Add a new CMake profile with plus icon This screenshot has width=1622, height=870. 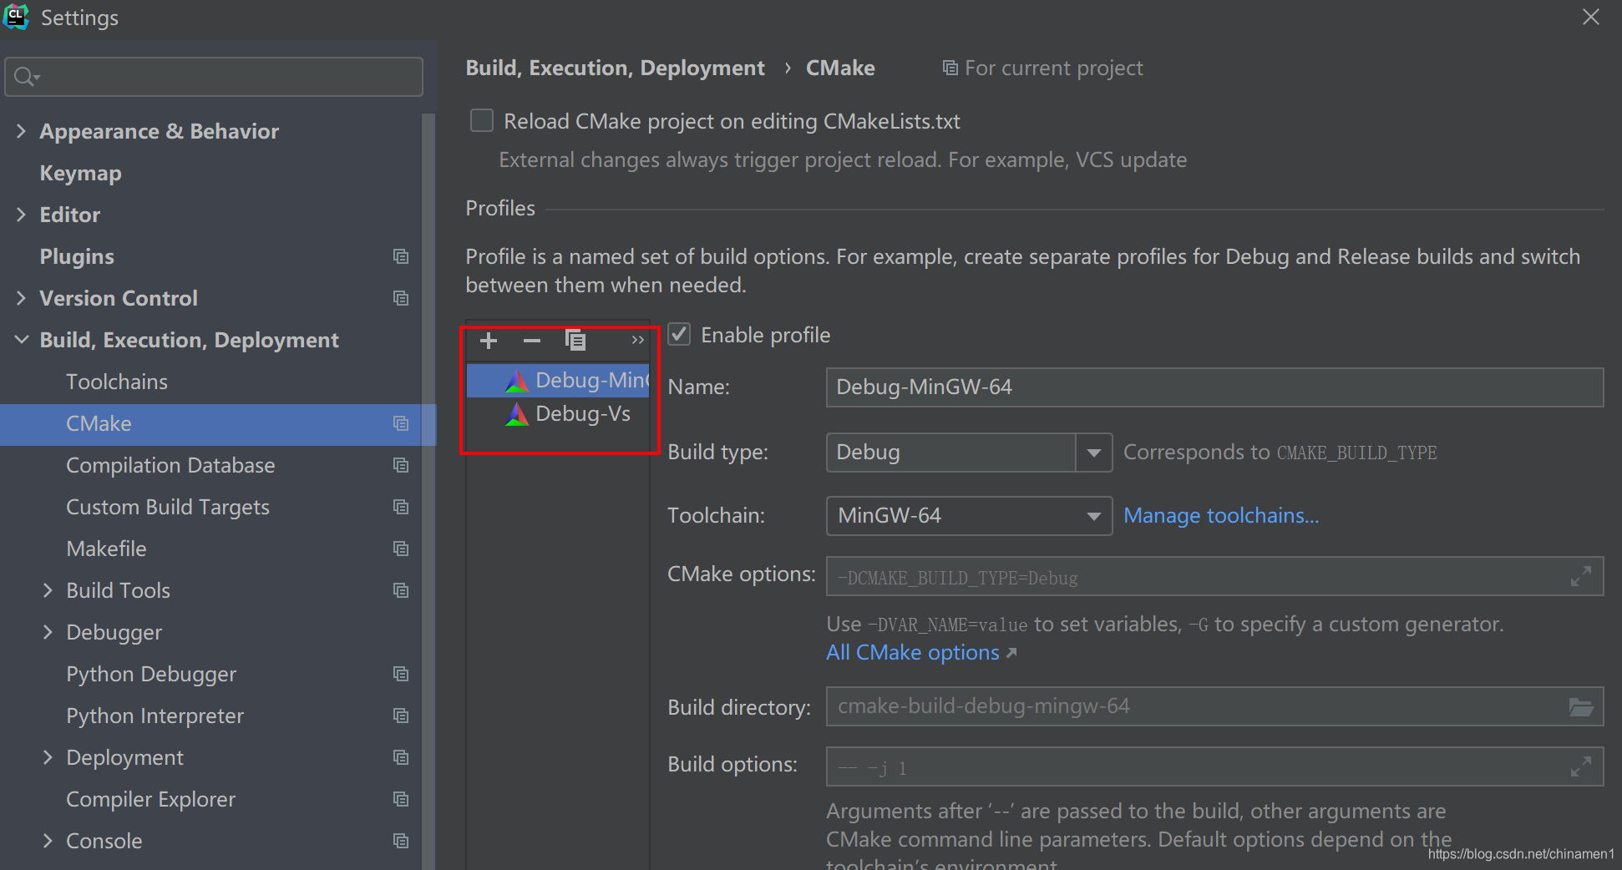coord(489,341)
